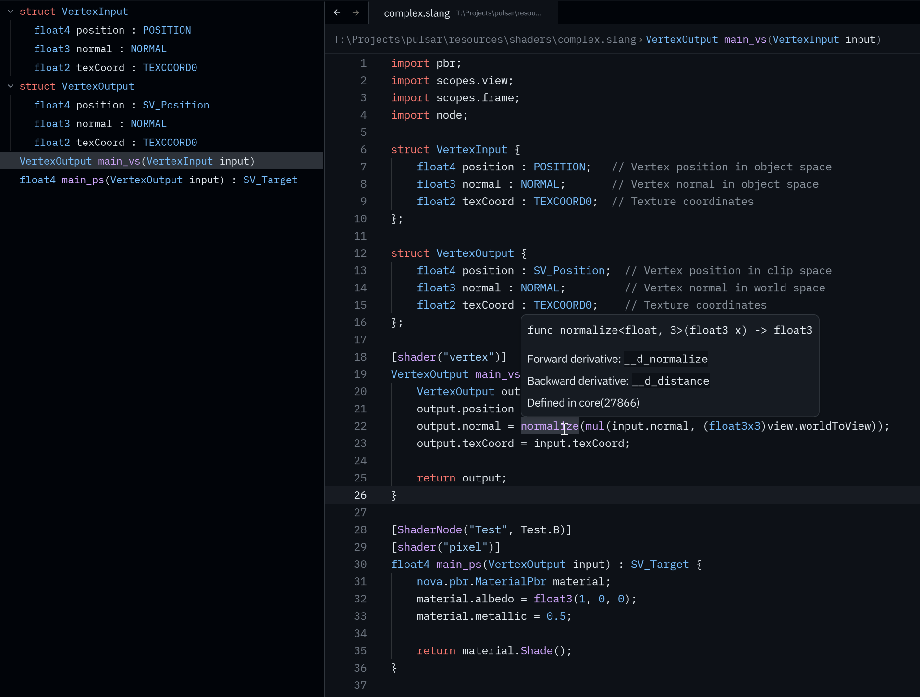920x697 pixels.
Task: Click 'struct VertexInput {' on line 6
Action: [x=455, y=149]
